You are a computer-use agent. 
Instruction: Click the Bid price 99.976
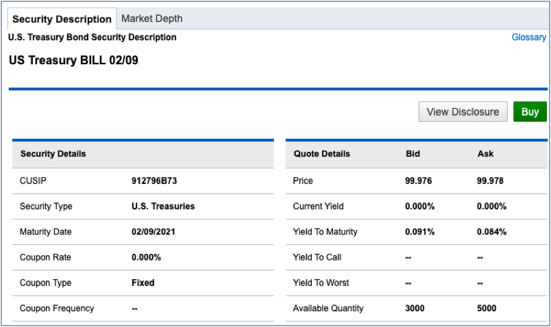(419, 181)
